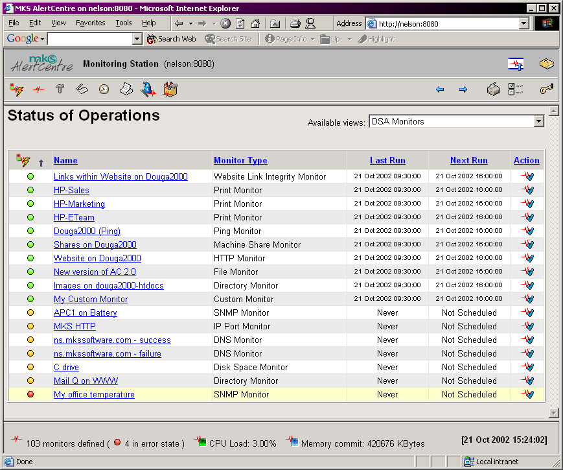The width and height of the screenshot is (563, 470).
Task: Click the page scrollbar down arrow
Action: click(x=553, y=413)
